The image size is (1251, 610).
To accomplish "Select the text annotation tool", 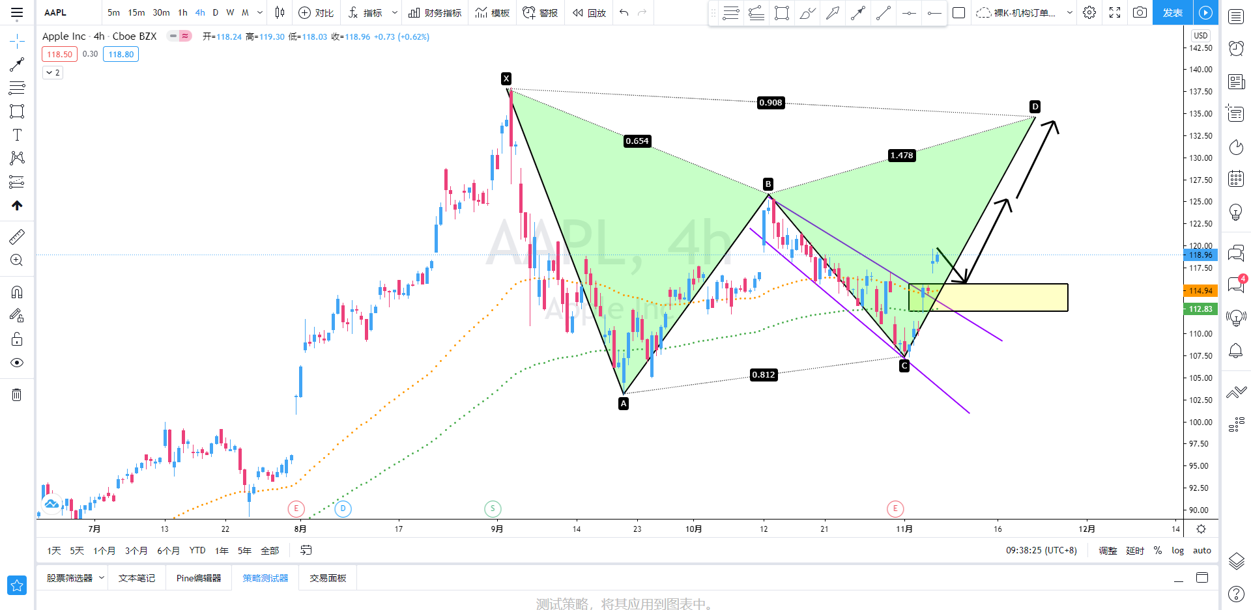I will tap(17, 135).
